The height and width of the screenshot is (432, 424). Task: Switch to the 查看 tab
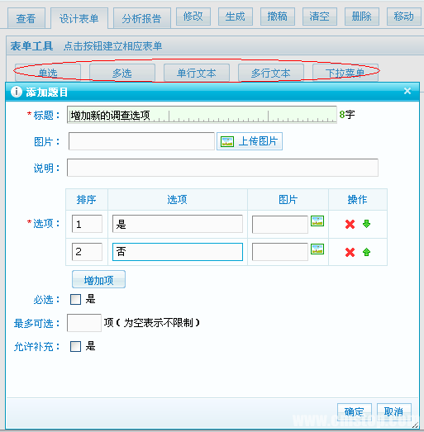click(x=26, y=18)
